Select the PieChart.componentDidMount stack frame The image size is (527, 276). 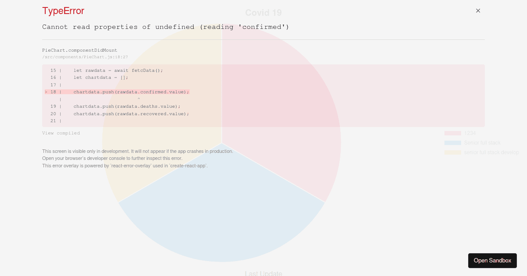79,50
